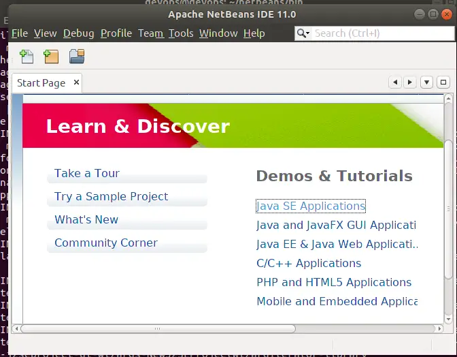Open the Tools menu
The height and width of the screenshot is (357, 457).
181,33
